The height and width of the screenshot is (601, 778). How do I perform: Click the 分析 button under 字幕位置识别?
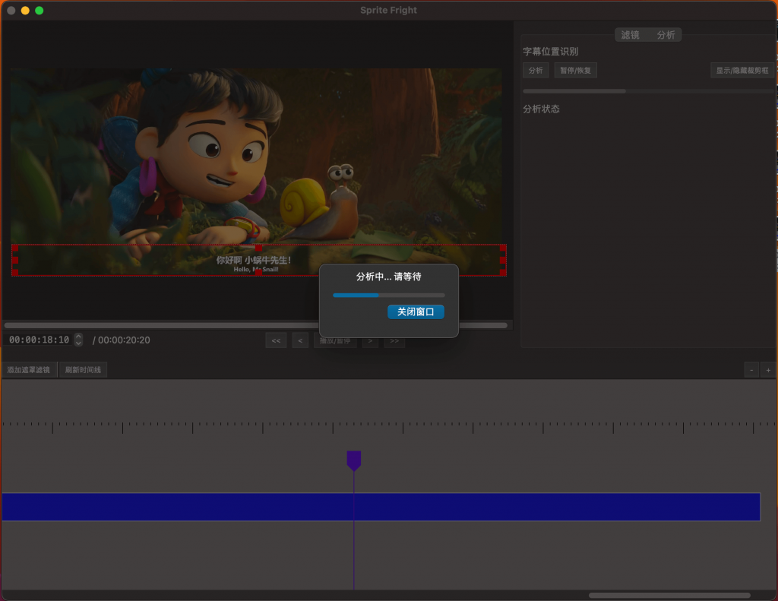pos(536,71)
